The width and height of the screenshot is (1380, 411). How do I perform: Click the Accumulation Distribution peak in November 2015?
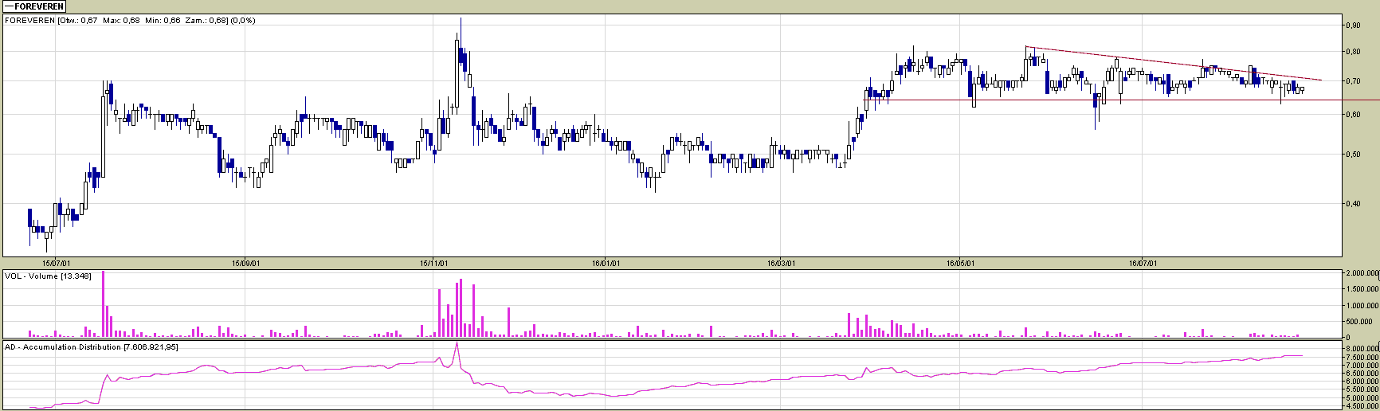pyautogui.click(x=457, y=345)
